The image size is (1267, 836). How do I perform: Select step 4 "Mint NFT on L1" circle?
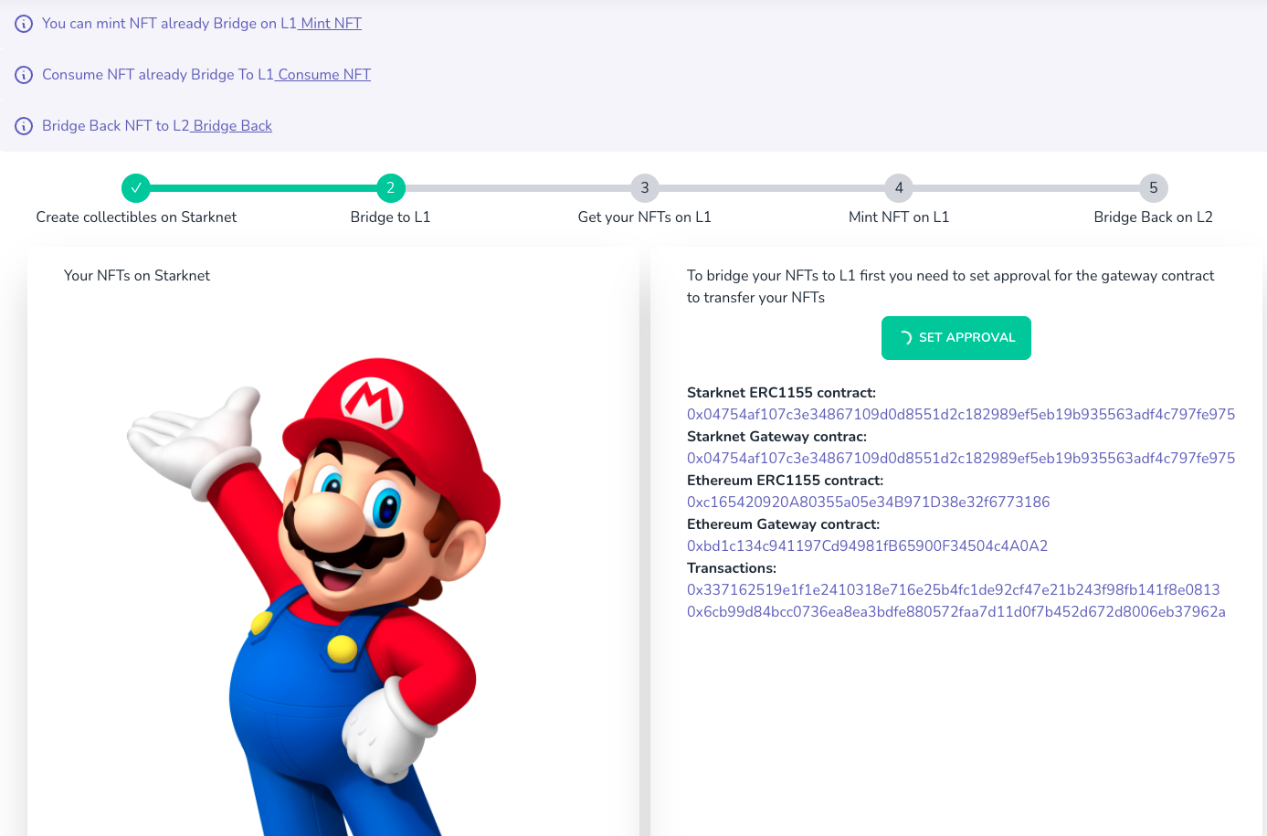coord(898,188)
